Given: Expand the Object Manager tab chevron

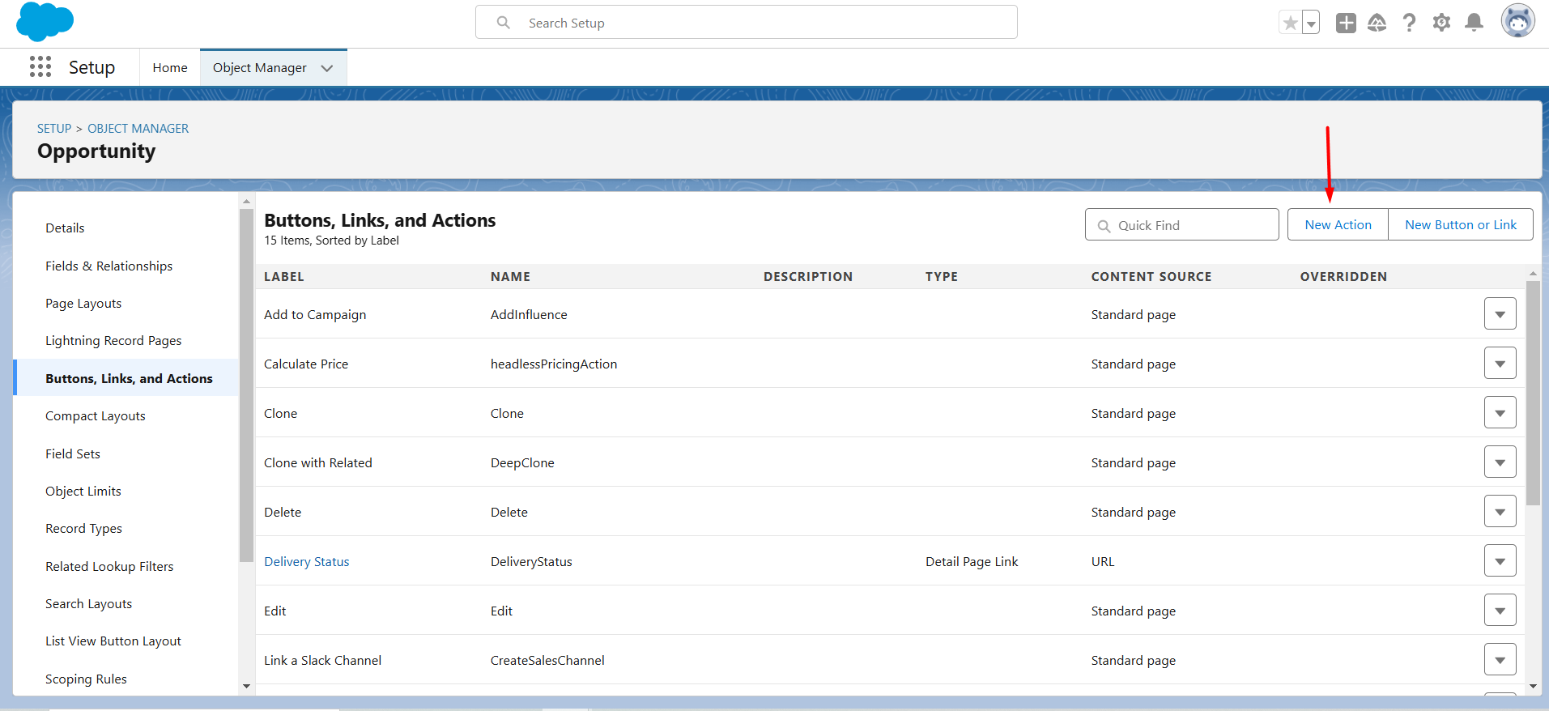Looking at the screenshot, I should [x=327, y=68].
